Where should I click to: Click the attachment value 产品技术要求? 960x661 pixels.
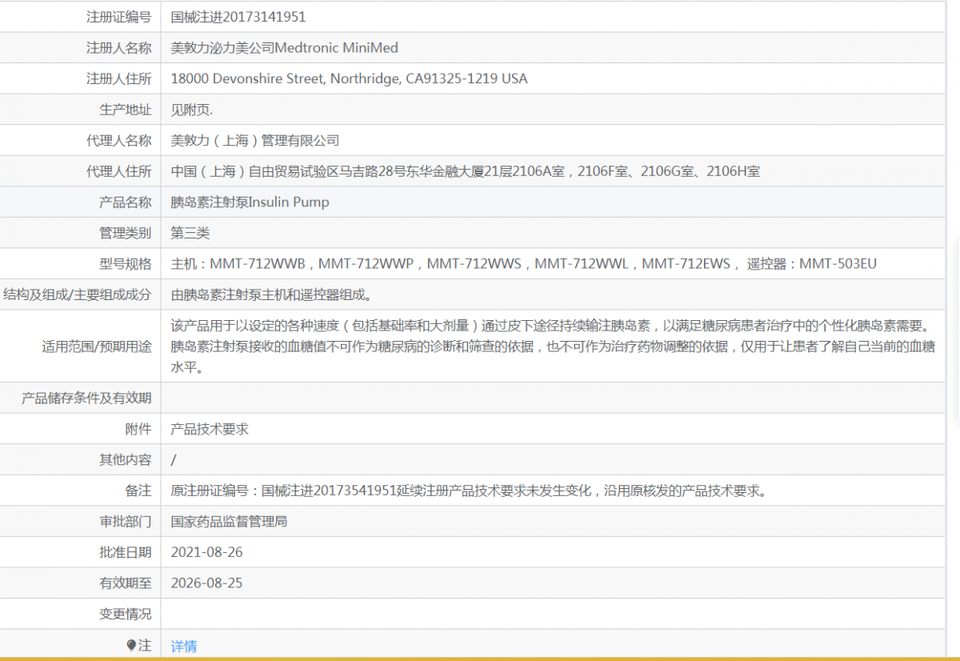click(x=210, y=429)
